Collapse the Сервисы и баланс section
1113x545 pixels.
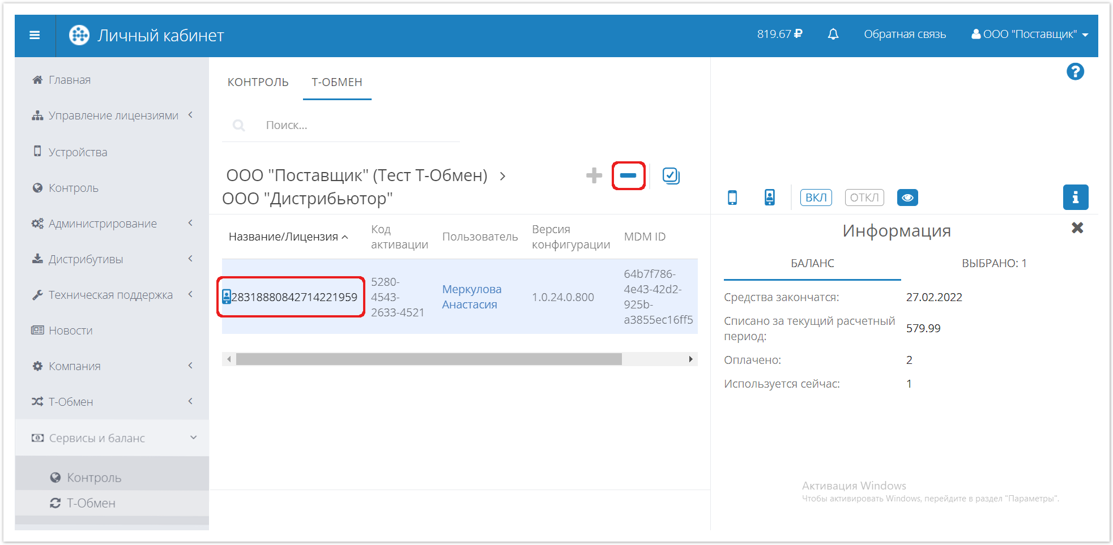tap(113, 438)
